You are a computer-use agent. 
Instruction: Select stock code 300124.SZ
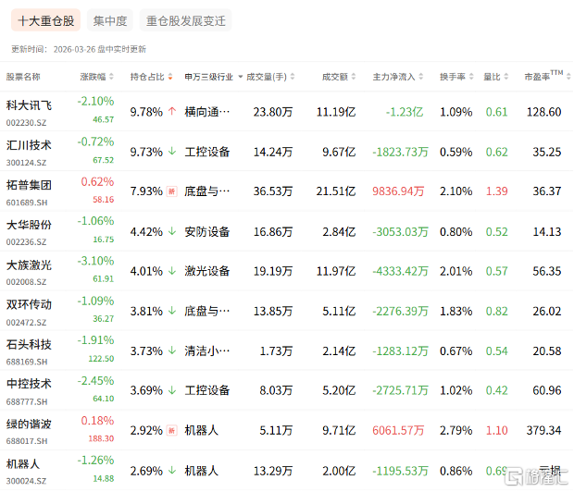coord(26,163)
